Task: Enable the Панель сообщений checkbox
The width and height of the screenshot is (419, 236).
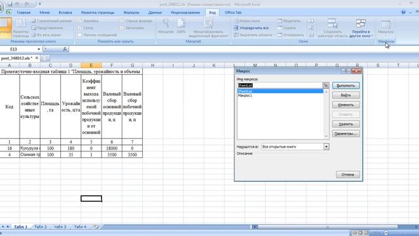Action: (80, 35)
